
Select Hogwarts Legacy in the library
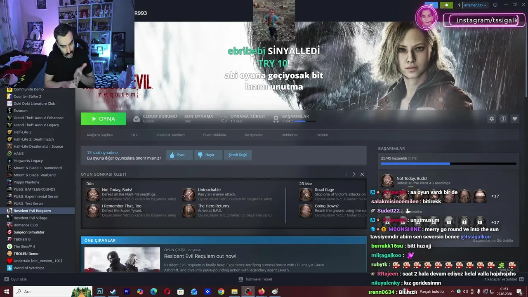pyautogui.click(x=28, y=160)
